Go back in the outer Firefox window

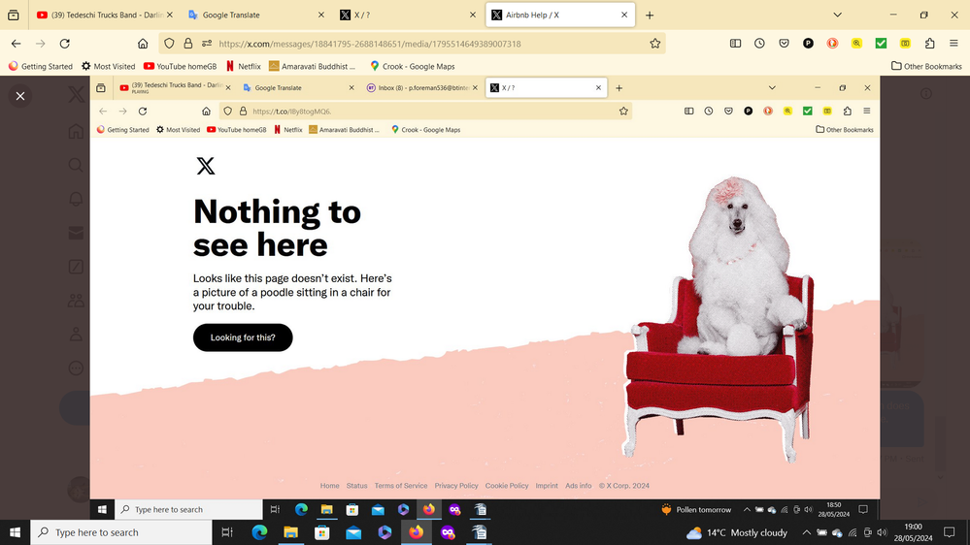point(17,44)
